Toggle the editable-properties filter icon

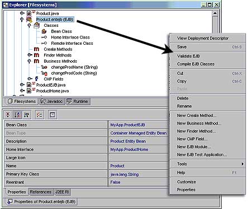40,115
